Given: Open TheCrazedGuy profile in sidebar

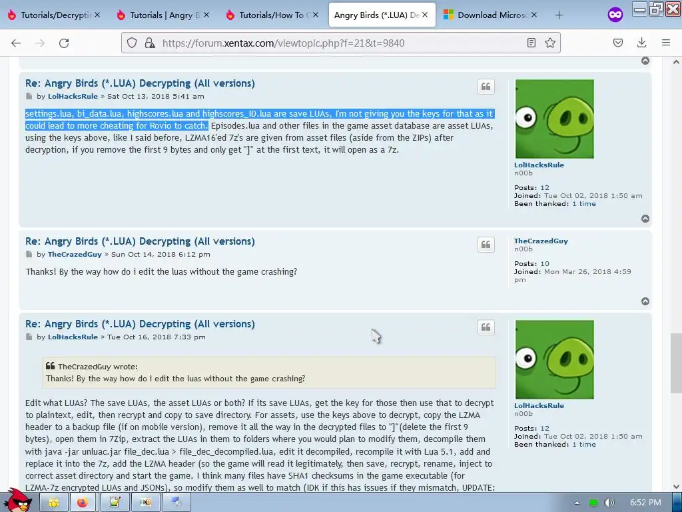Looking at the screenshot, I should [x=541, y=241].
